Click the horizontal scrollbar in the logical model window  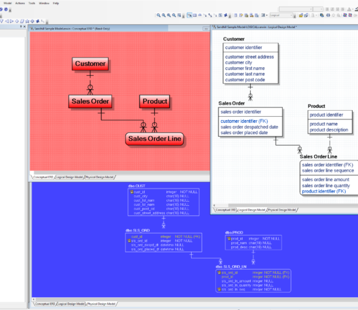pyautogui.click(x=286, y=205)
